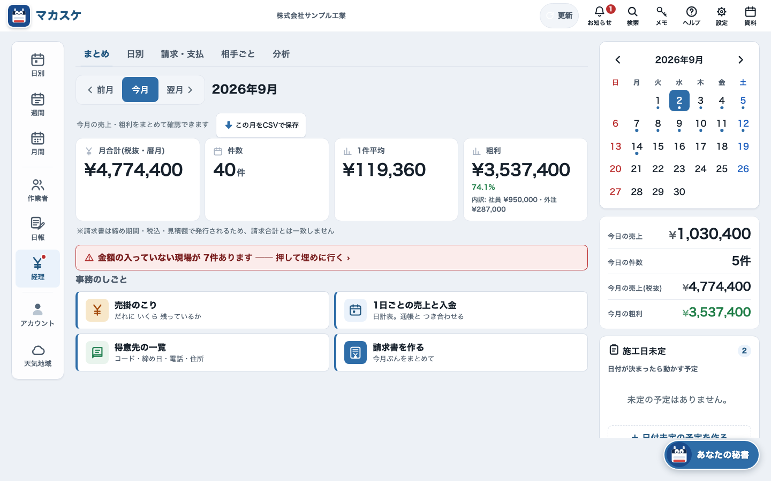Open the メモ key icon

coord(661,15)
